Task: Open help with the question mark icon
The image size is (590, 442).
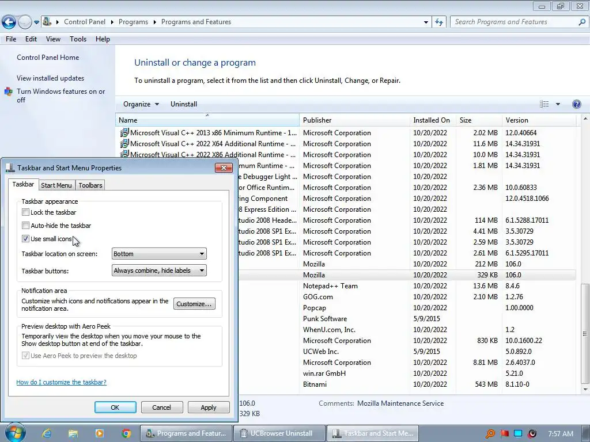Action: [576, 104]
